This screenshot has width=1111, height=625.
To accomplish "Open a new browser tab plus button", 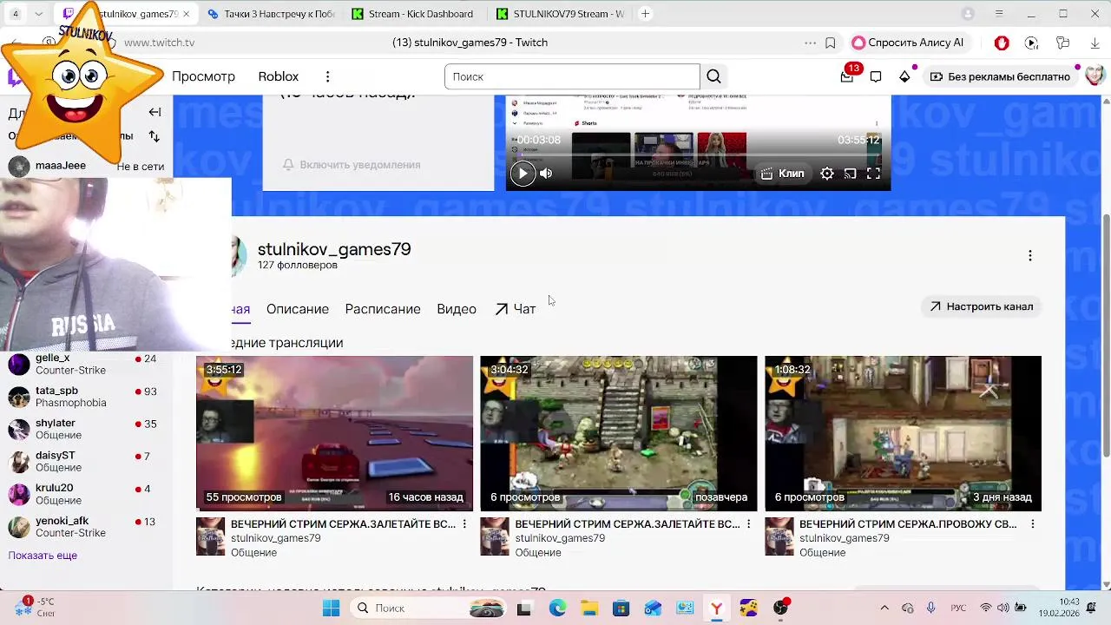I will coord(645,14).
